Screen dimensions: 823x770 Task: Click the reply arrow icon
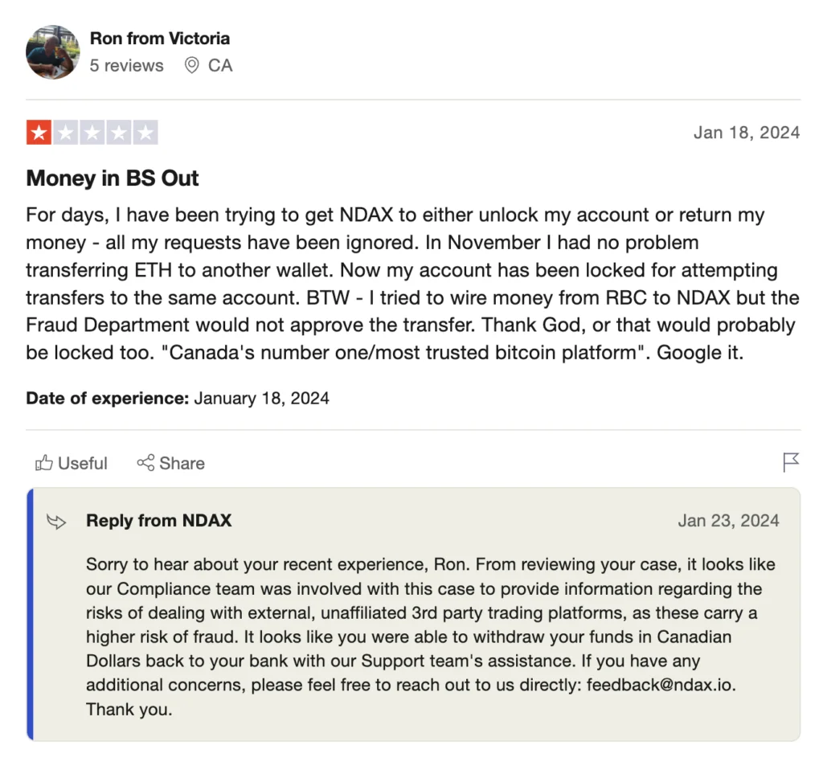point(56,522)
